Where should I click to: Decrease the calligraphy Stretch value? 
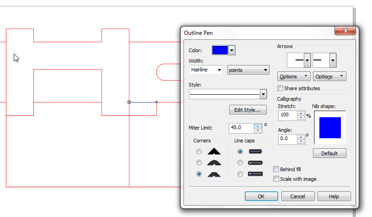click(x=301, y=118)
